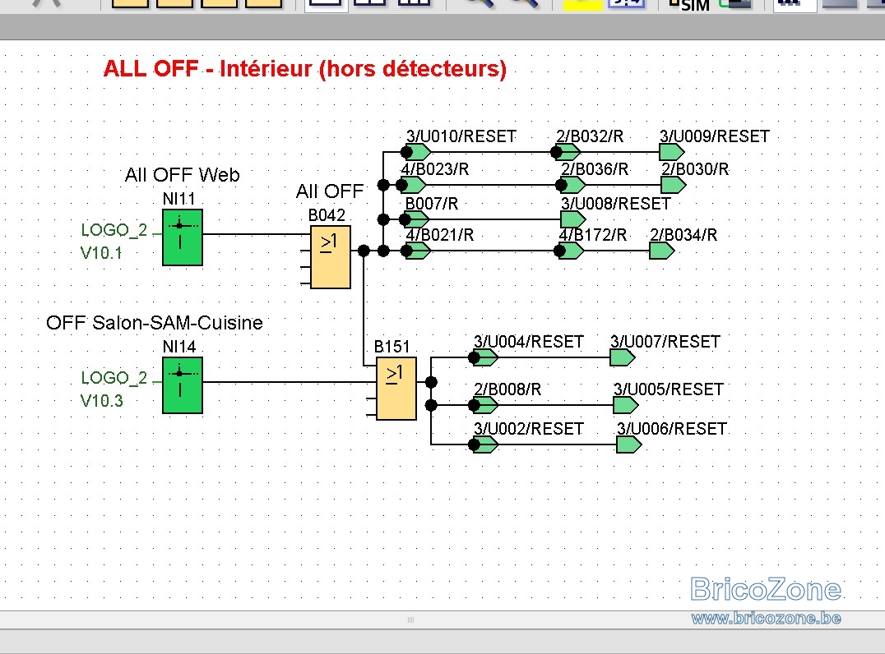The height and width of the screenshot is (654, 885).
Task: Select the red ALL OFF - Intérieur title text
Action: coord(305,69)
